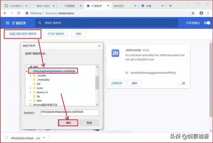Close the 浏览文件夹 dialog with the X

coord(99,46)
